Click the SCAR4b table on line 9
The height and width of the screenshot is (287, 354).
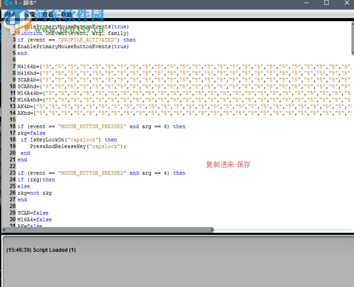click(184, 80)
